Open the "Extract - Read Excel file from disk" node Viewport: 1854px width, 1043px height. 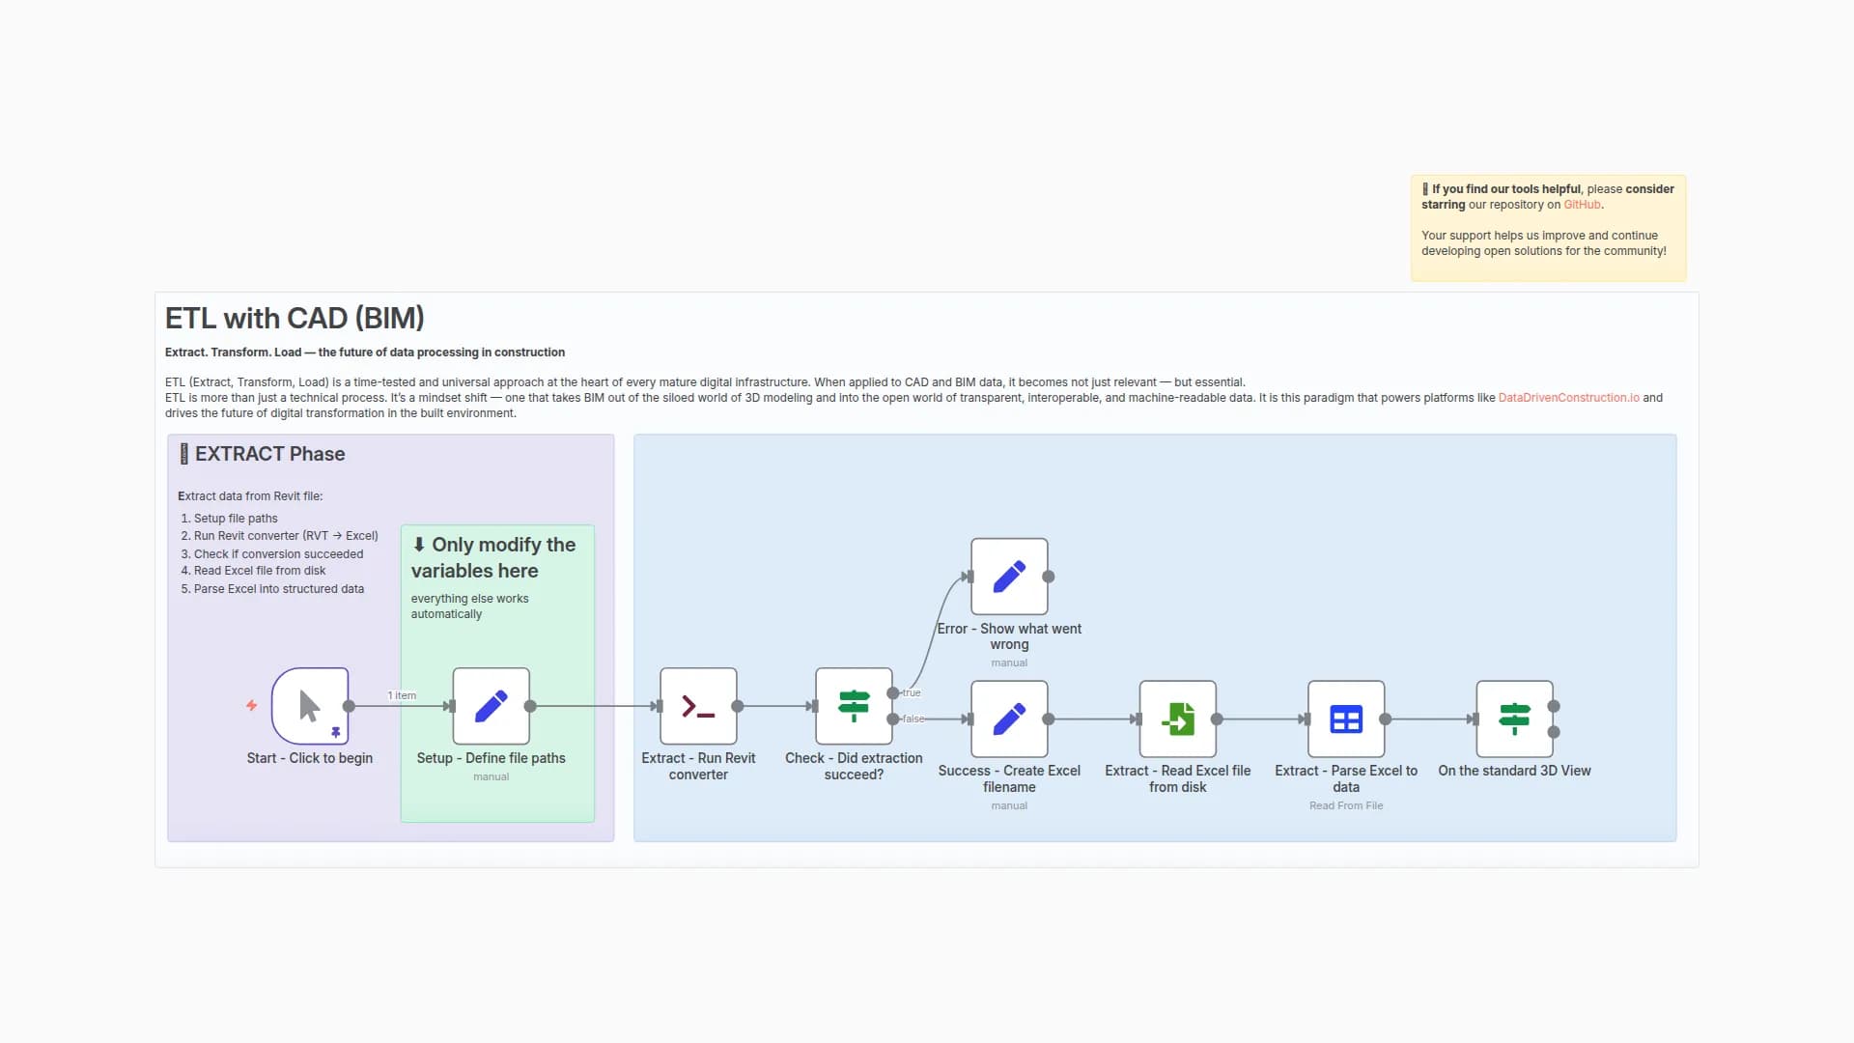[1177, 719]
